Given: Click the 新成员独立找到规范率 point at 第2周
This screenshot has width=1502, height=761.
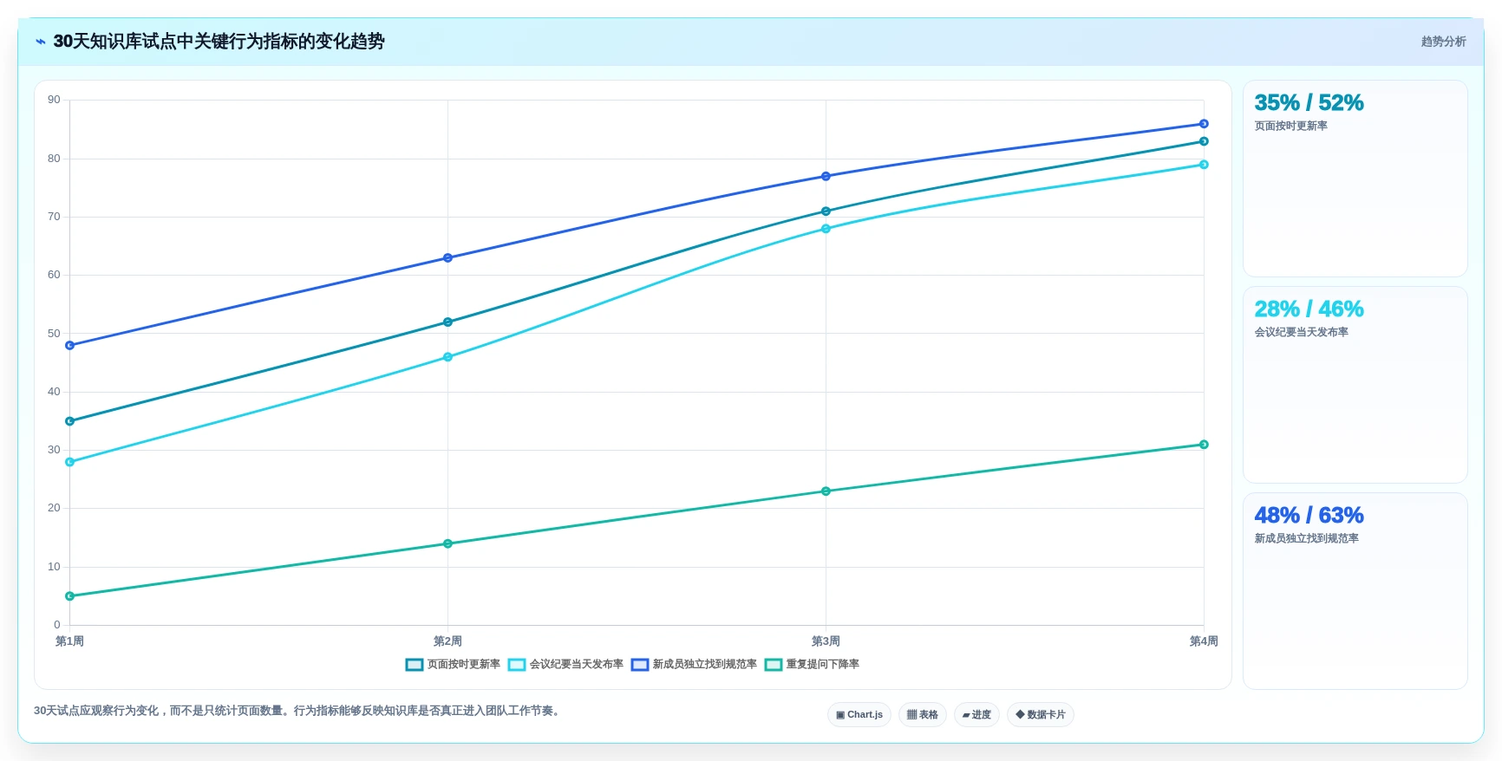Looking at the screenshot, I should (x=447, y=258).
